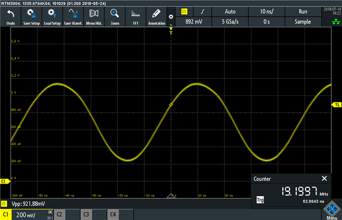Close the Counter panel
Viewport: 342px width, 220px height.
[324, 179]
